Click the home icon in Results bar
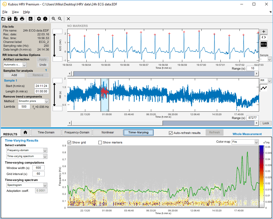Image resolution: width=273 pixels, height=219 pixels. pyautogui.click(x=25, y=132)
